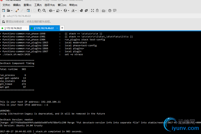
Task: Click the 'host IPv6 address: ::1' line
Action: click(x=24, y=105)
